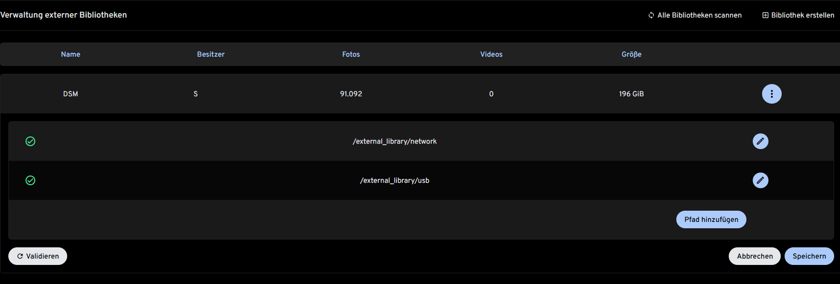The height and width of the screenshot is (284, 840).
Task: Click the Besitzer column header
Action: click(x=211, y=54)
